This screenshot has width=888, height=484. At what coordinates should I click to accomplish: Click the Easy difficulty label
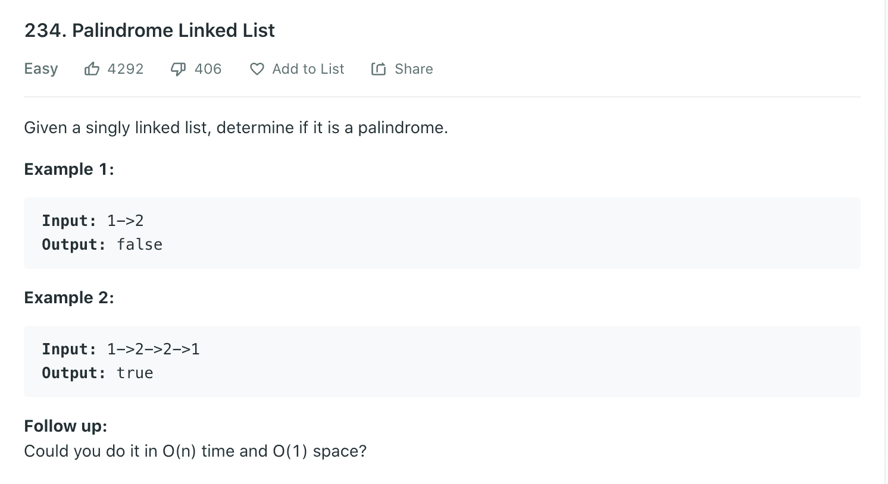click(40, 68)
